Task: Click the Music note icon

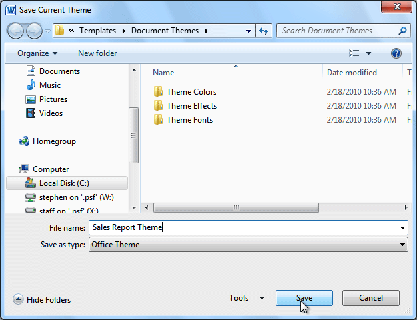Action: [x=31, y=85]
